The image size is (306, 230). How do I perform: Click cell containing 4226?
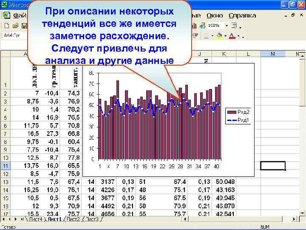tap(108, 190)
